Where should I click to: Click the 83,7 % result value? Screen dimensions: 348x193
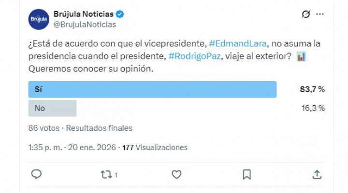312,89
